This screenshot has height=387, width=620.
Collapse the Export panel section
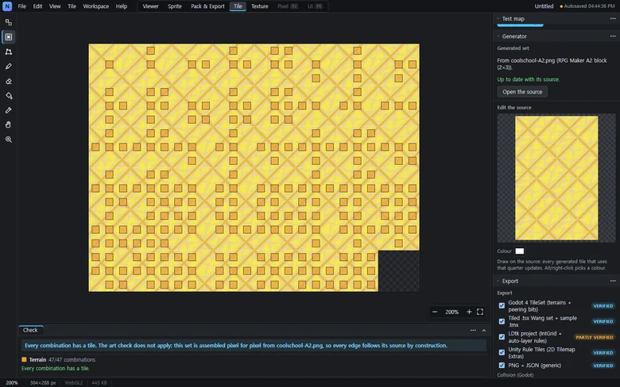[x=498, y=281]
